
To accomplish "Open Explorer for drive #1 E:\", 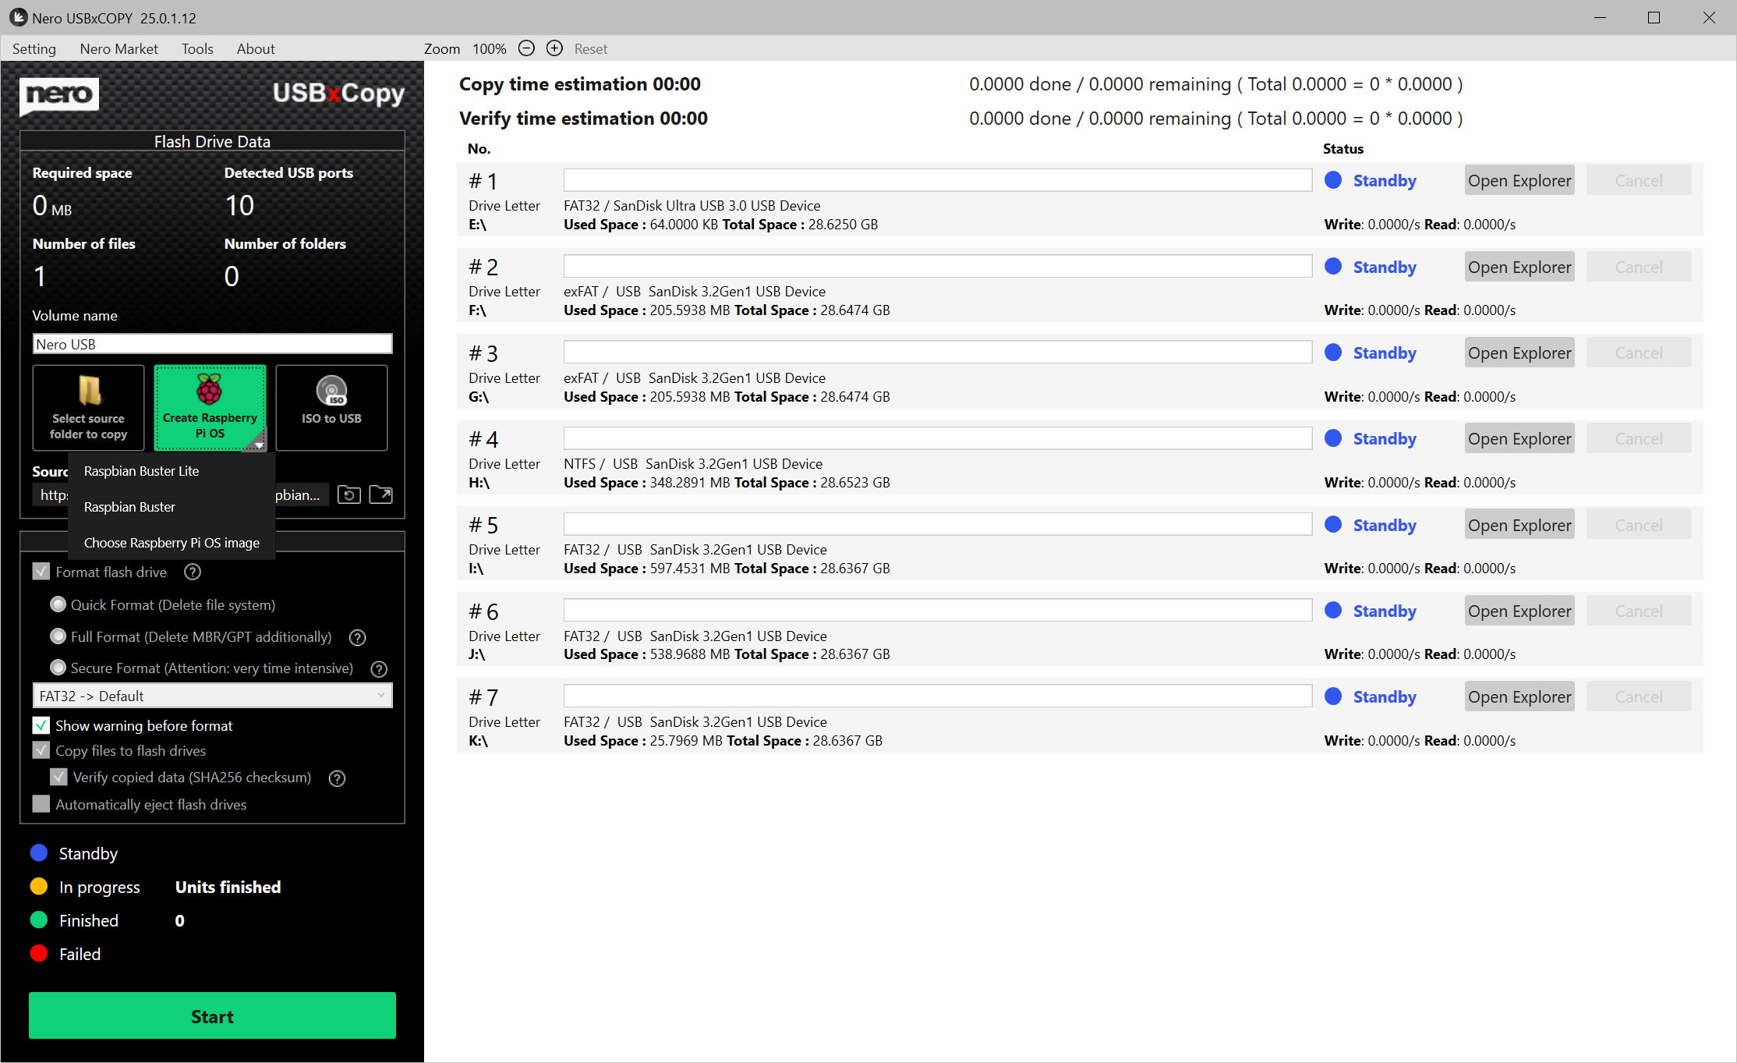I will pyautogui.click(x=1519, y=180).
